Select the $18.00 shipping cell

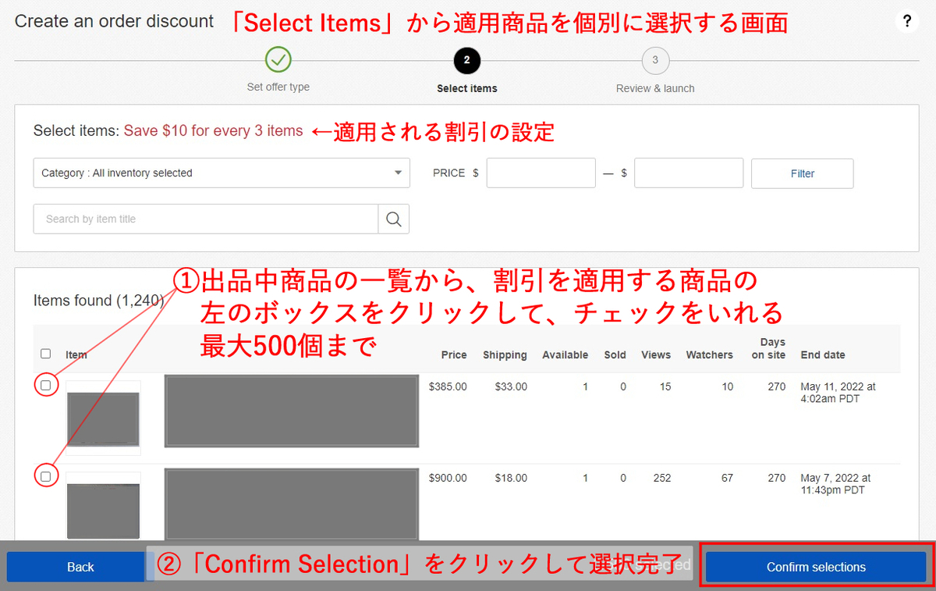pos(511,478)
